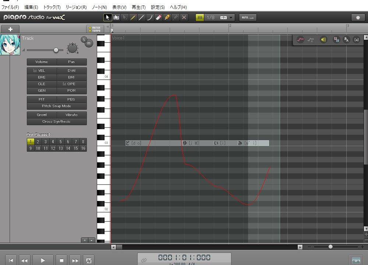Open the ファイル(F) menu
Image resolution: width=368 pixels, height=265 pixels.
pyautogui.click(x=10, y=7)
